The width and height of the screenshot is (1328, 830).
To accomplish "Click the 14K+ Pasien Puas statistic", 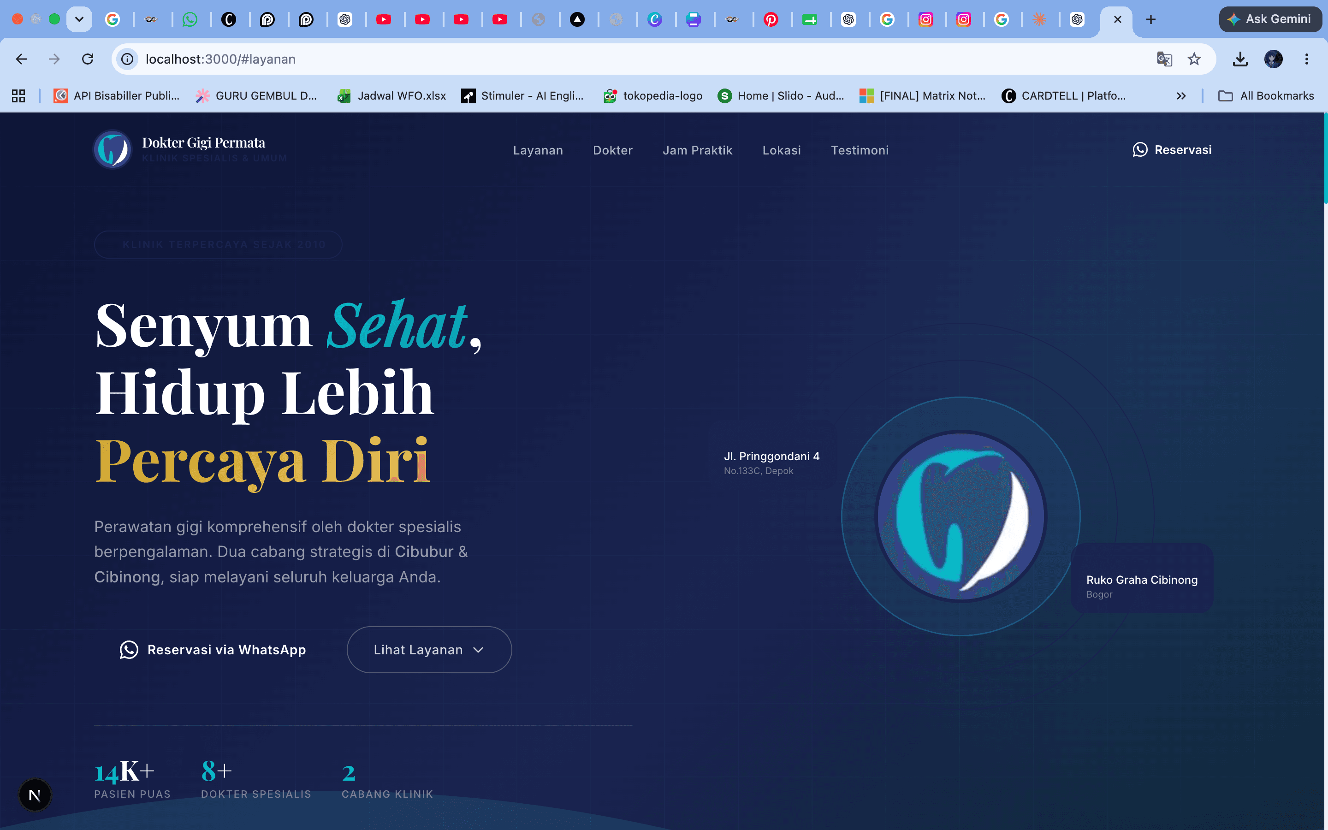I will (132, 778).
